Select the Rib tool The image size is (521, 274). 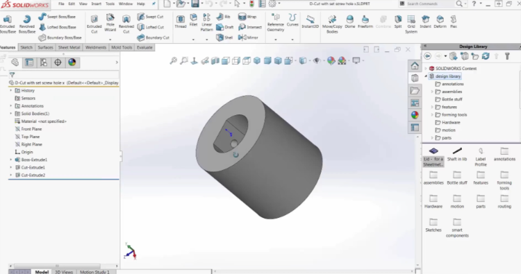[x=223, y=17]
